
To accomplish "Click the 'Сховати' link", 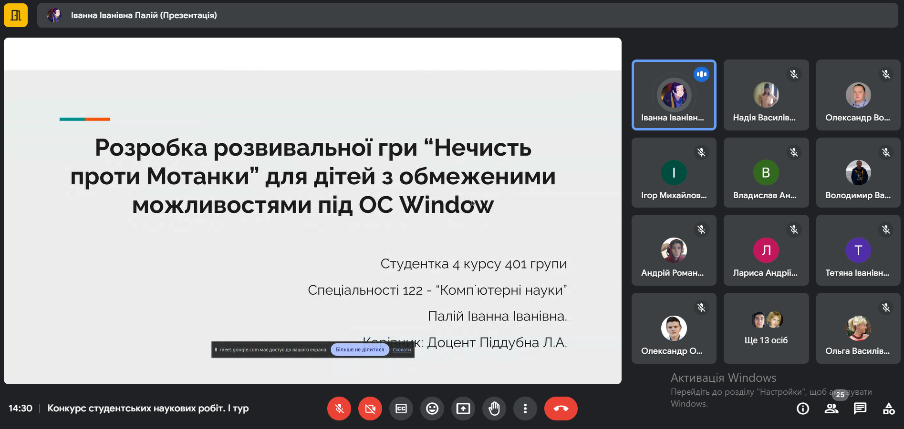I will [x=402, y=349].
